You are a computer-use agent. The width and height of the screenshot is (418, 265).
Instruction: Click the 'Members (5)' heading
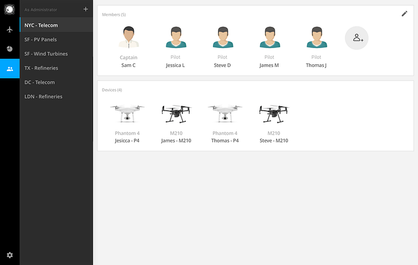(x=114, y=15)
